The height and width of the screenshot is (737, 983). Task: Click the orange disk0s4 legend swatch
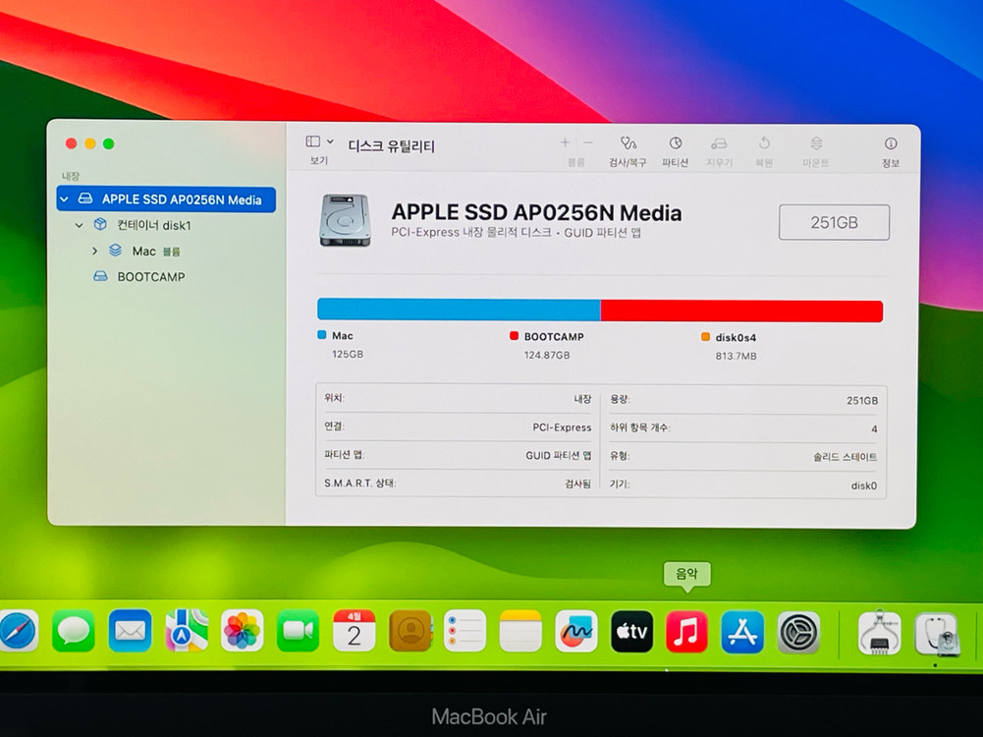[705, 336]
